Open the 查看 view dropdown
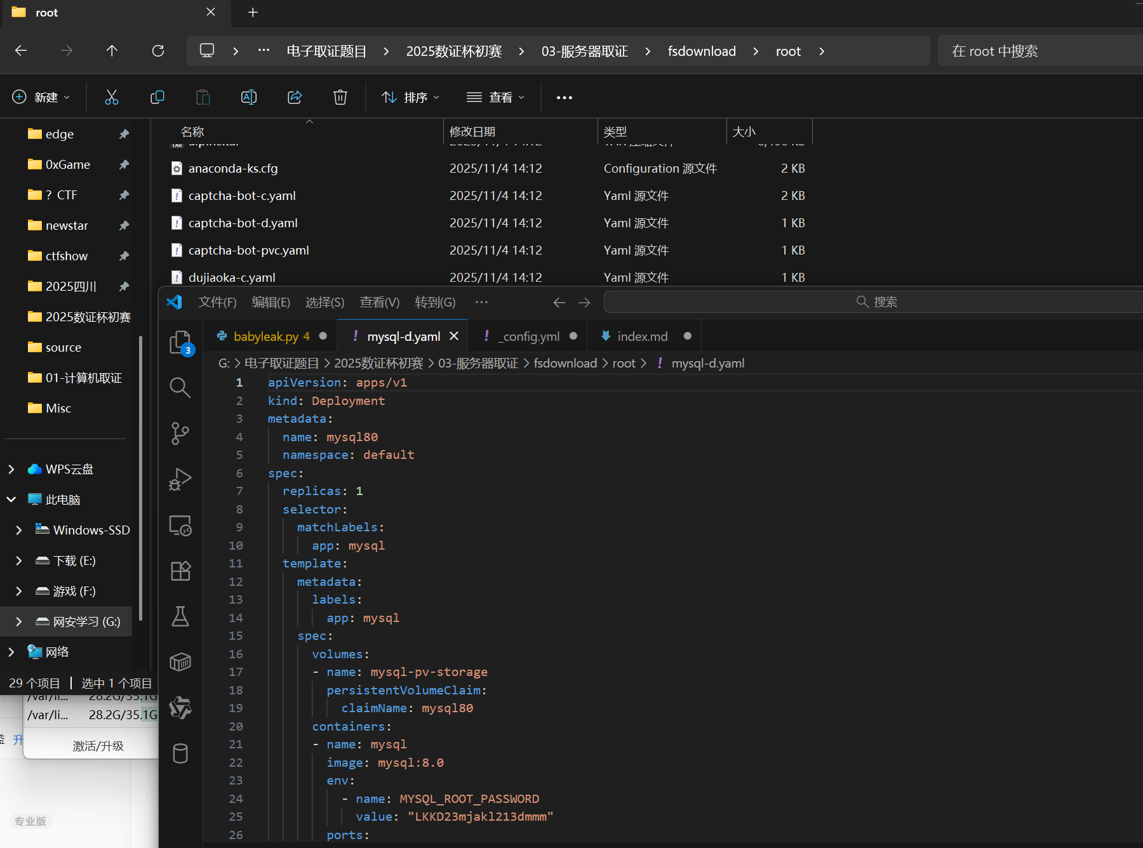This screenshot has height=848, width=1143. (495, 97)
